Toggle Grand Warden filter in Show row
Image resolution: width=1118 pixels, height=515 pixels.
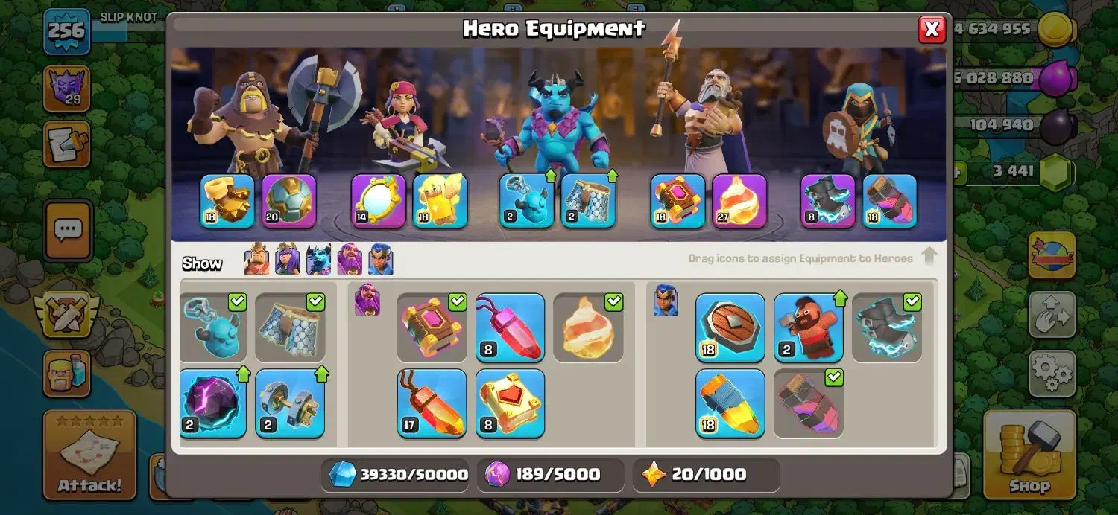click(350, 260)
